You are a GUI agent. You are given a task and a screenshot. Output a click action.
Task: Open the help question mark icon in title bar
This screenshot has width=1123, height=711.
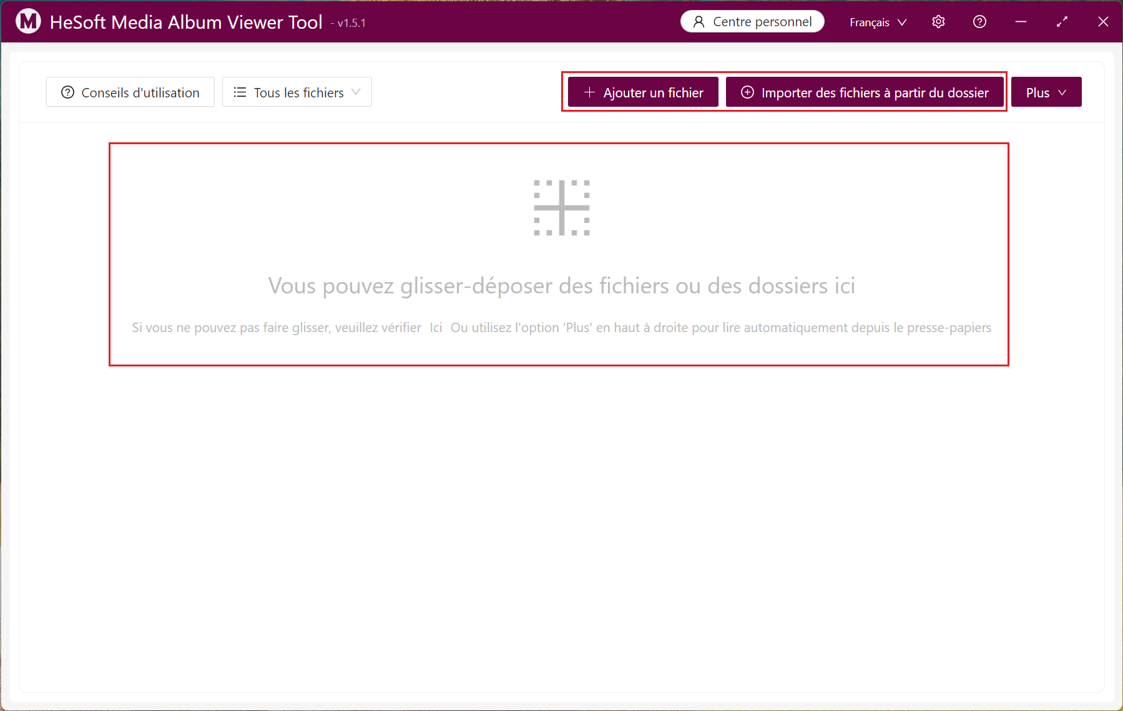pyautogui.click(x=979, y=22)
